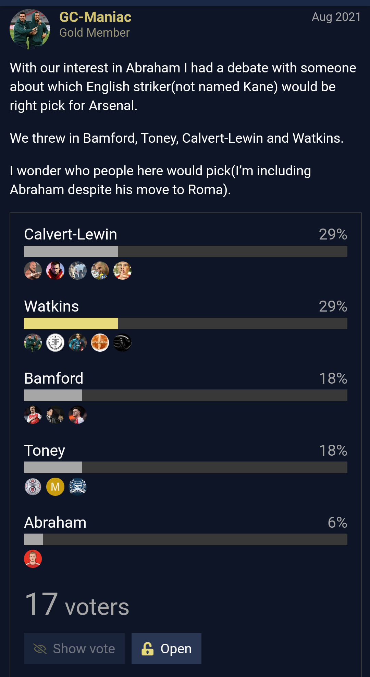
Task: Toggle the Show vote button
Action: click(74, 649)
